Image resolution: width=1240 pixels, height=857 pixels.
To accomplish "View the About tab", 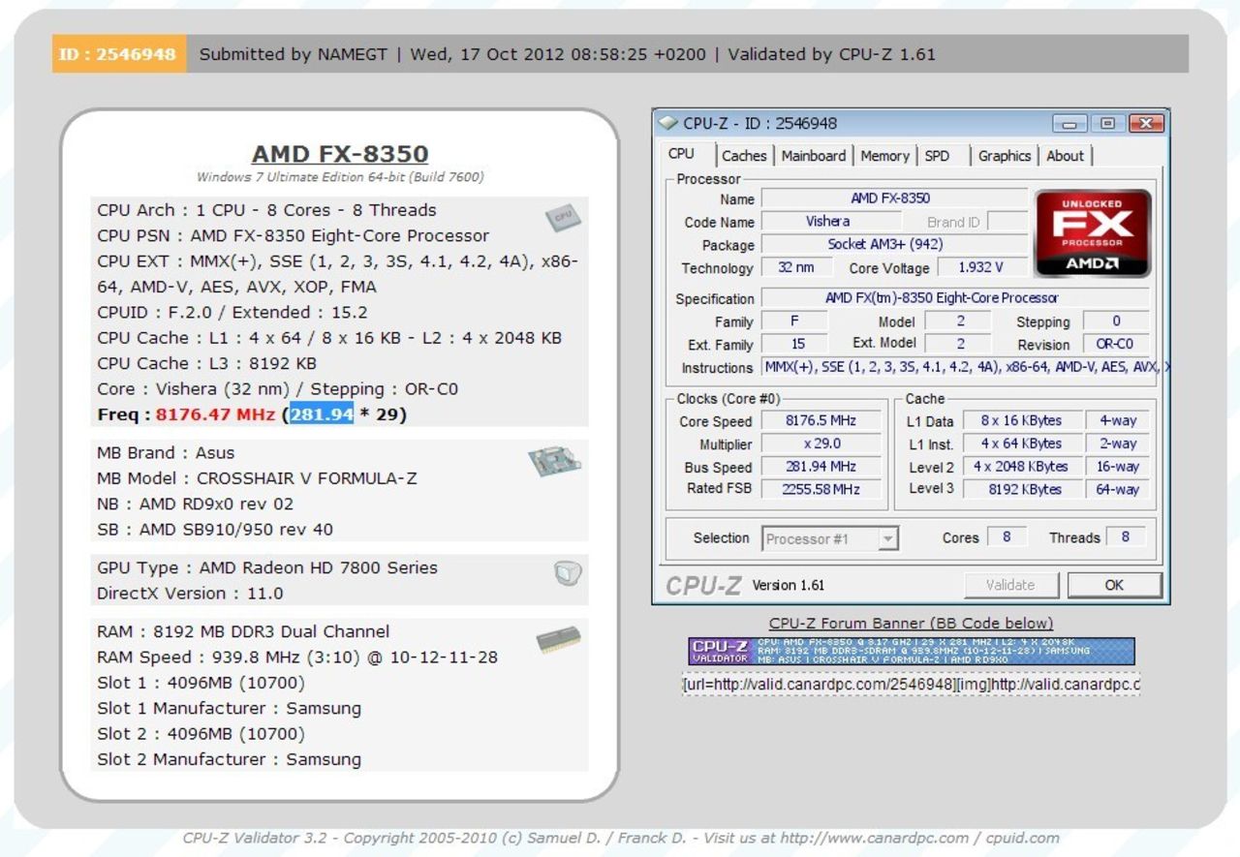I will 1065,155.
